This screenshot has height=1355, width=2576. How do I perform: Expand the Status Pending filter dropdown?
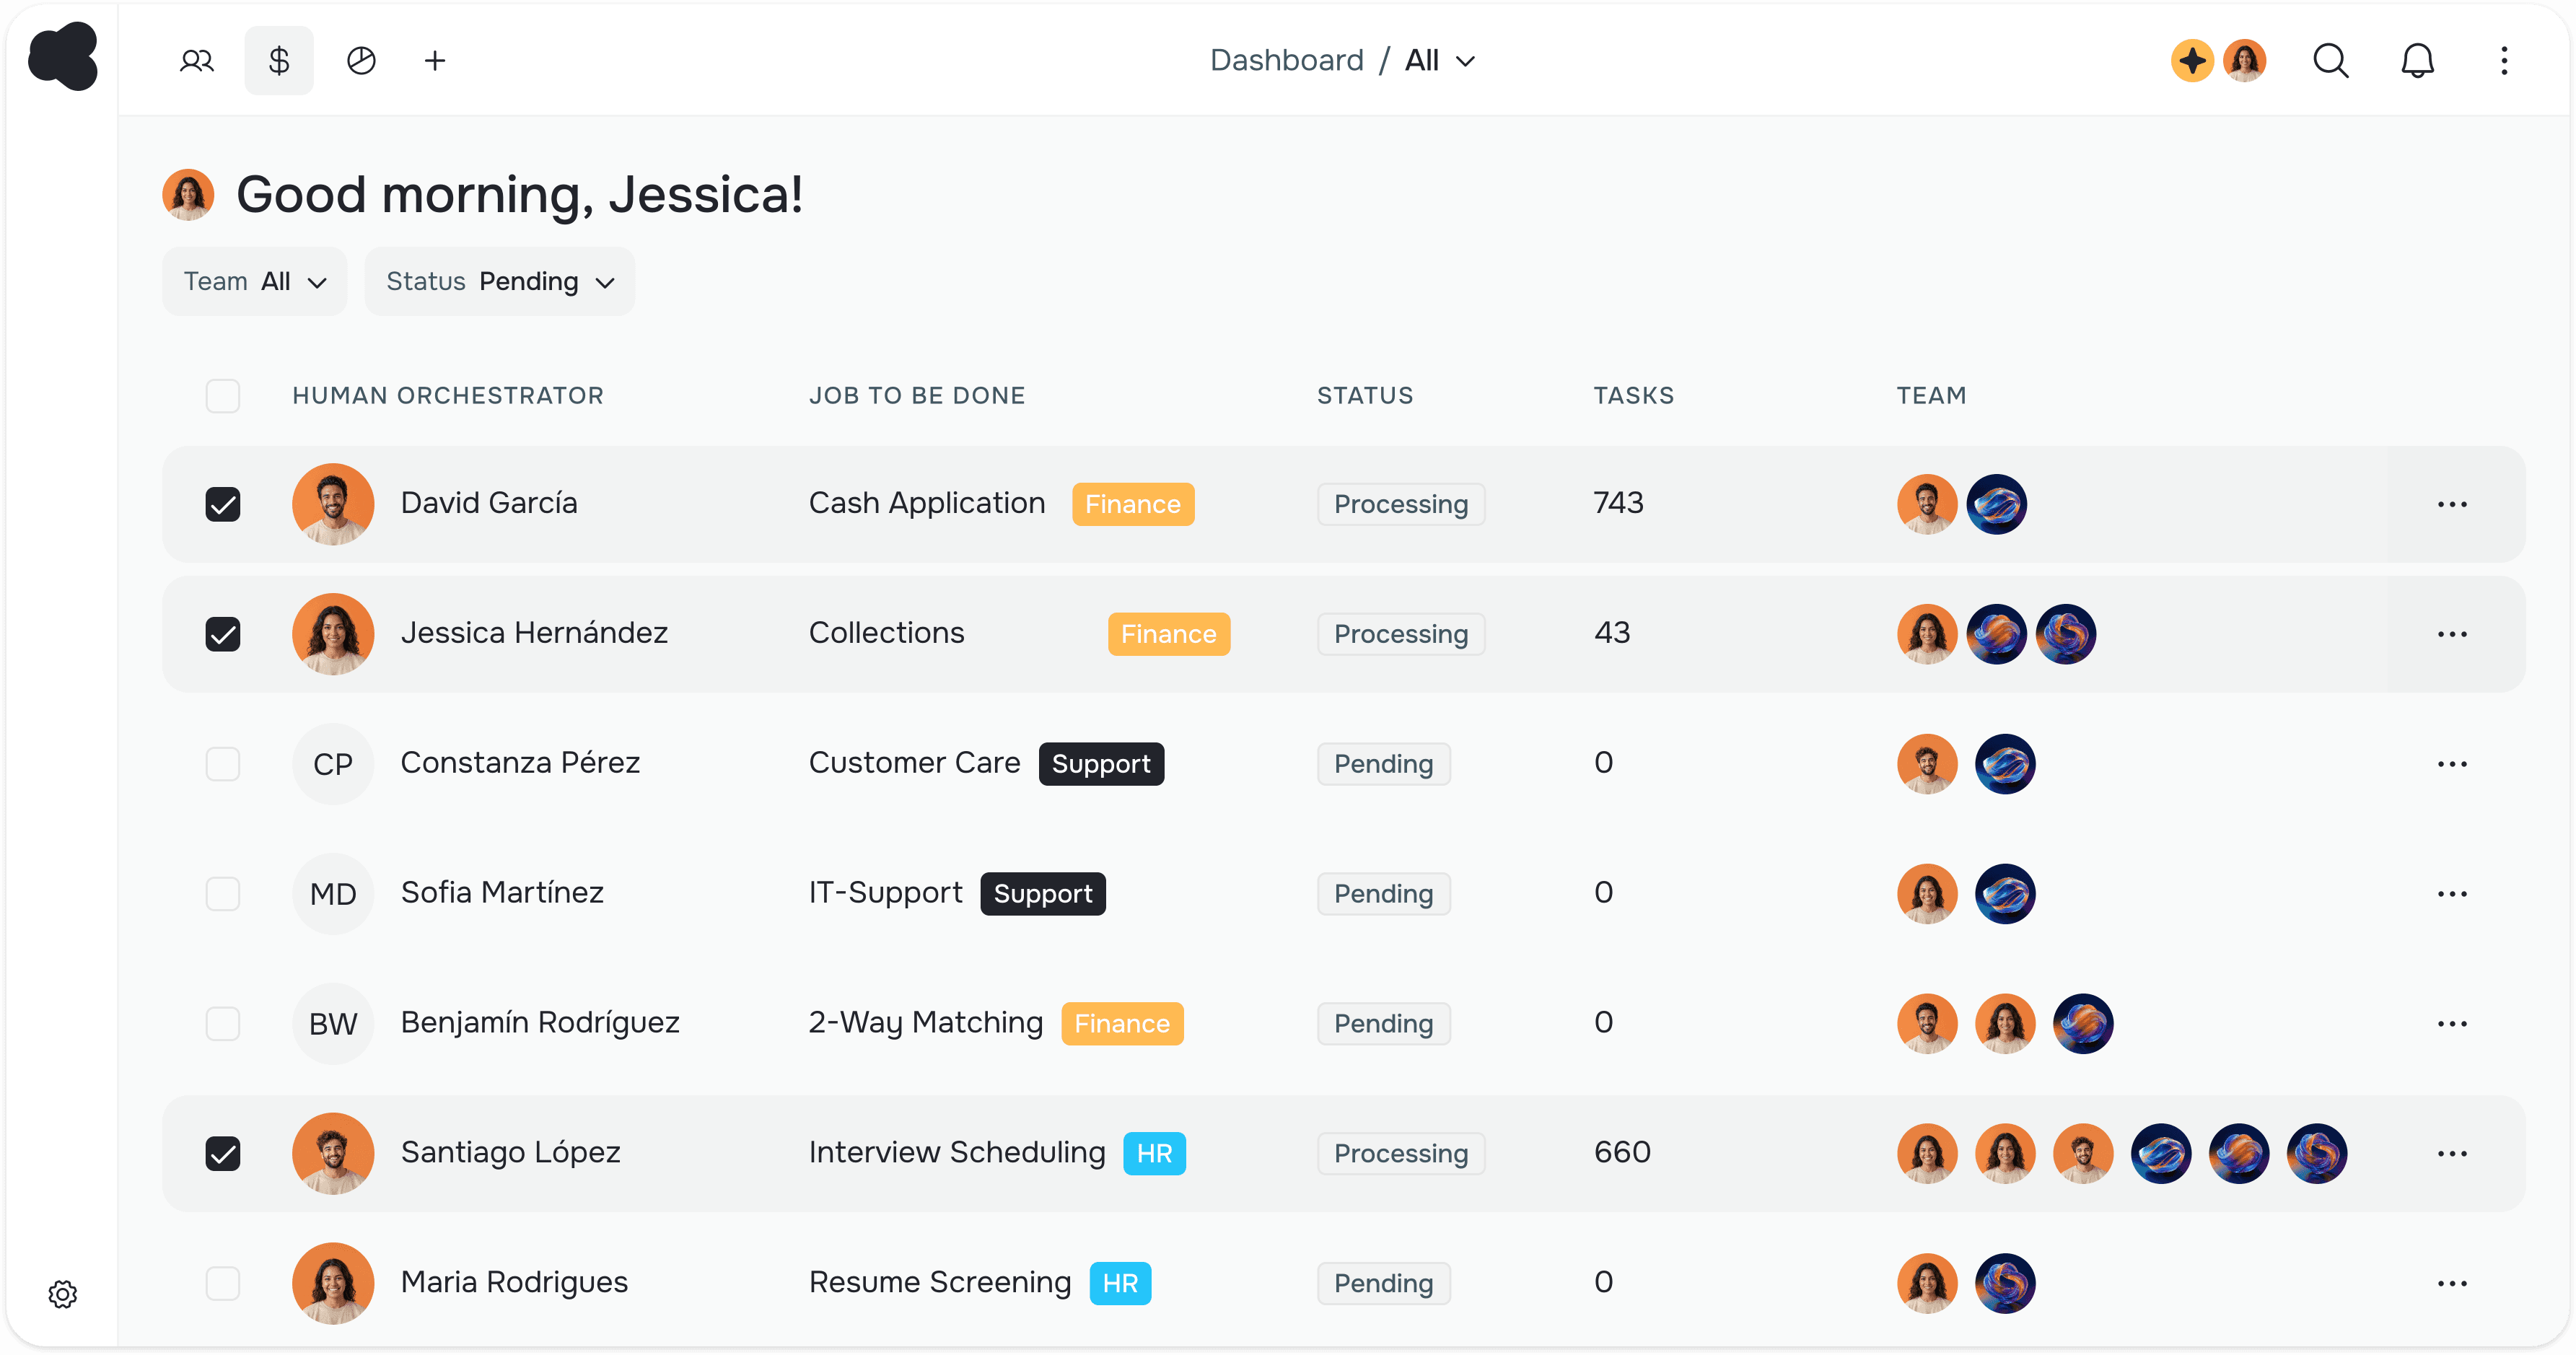(500, 282)
